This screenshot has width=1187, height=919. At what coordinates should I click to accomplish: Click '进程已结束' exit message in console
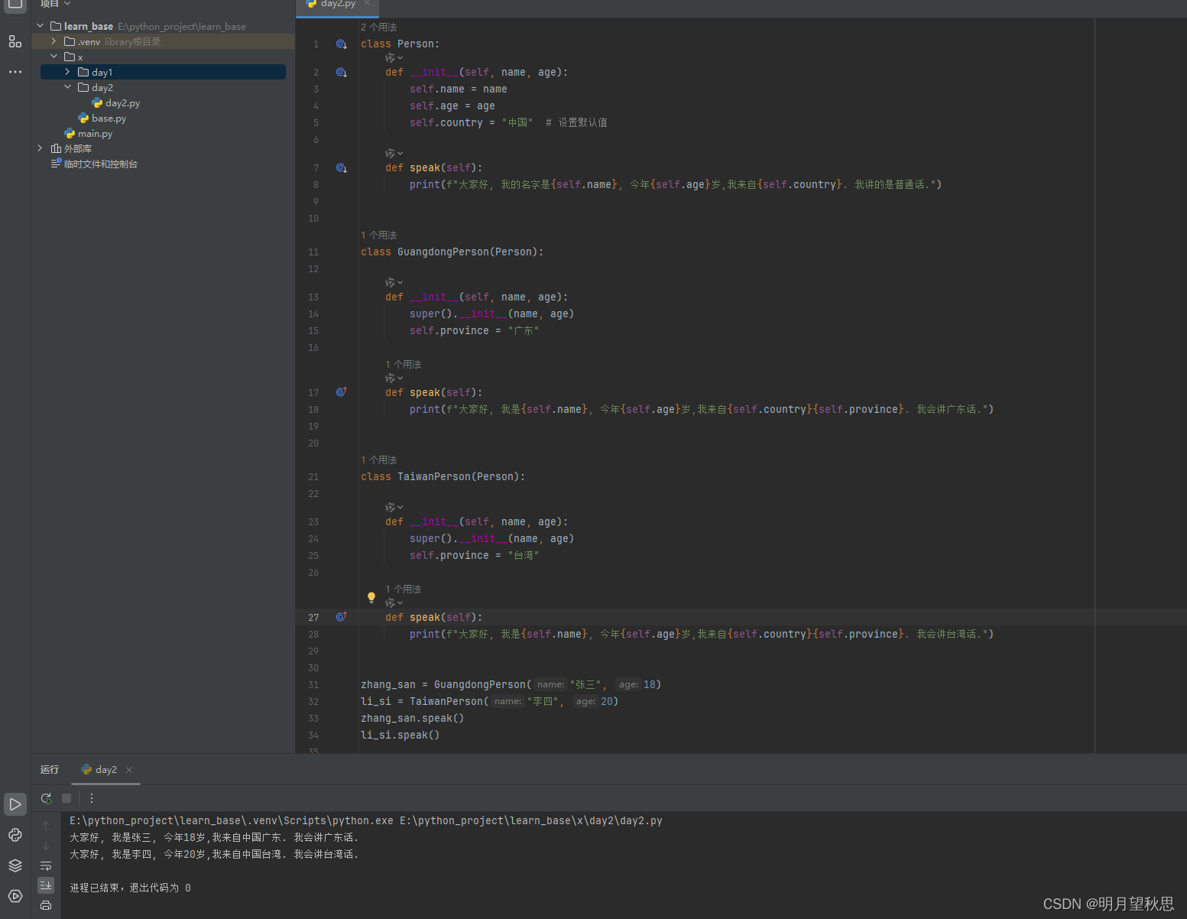[x=130, y=888]
